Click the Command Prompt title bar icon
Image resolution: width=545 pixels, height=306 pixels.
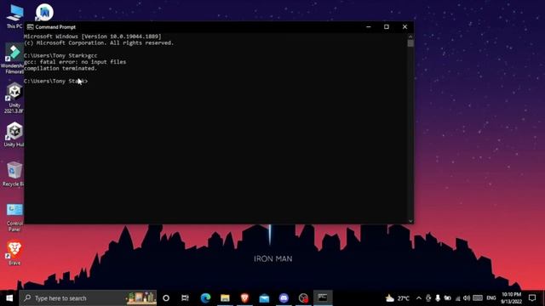tap(31, 27)
